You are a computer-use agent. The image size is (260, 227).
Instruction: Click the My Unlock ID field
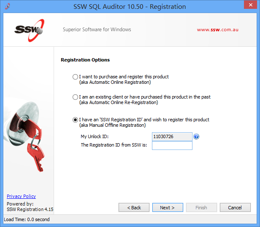click(172, 136)
